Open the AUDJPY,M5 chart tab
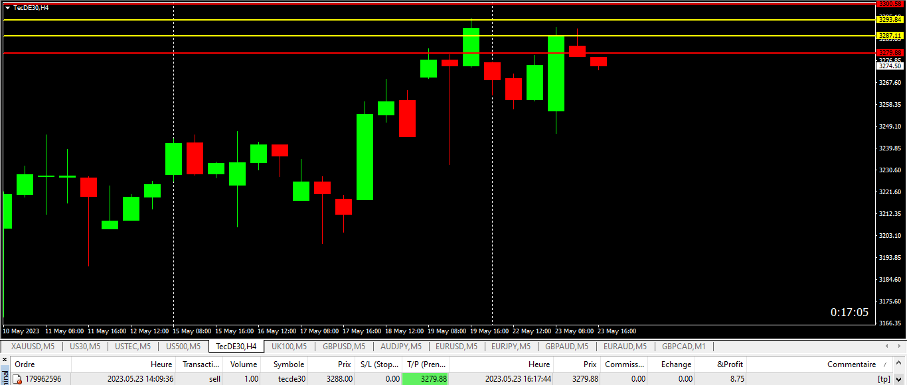 [400, 347]
